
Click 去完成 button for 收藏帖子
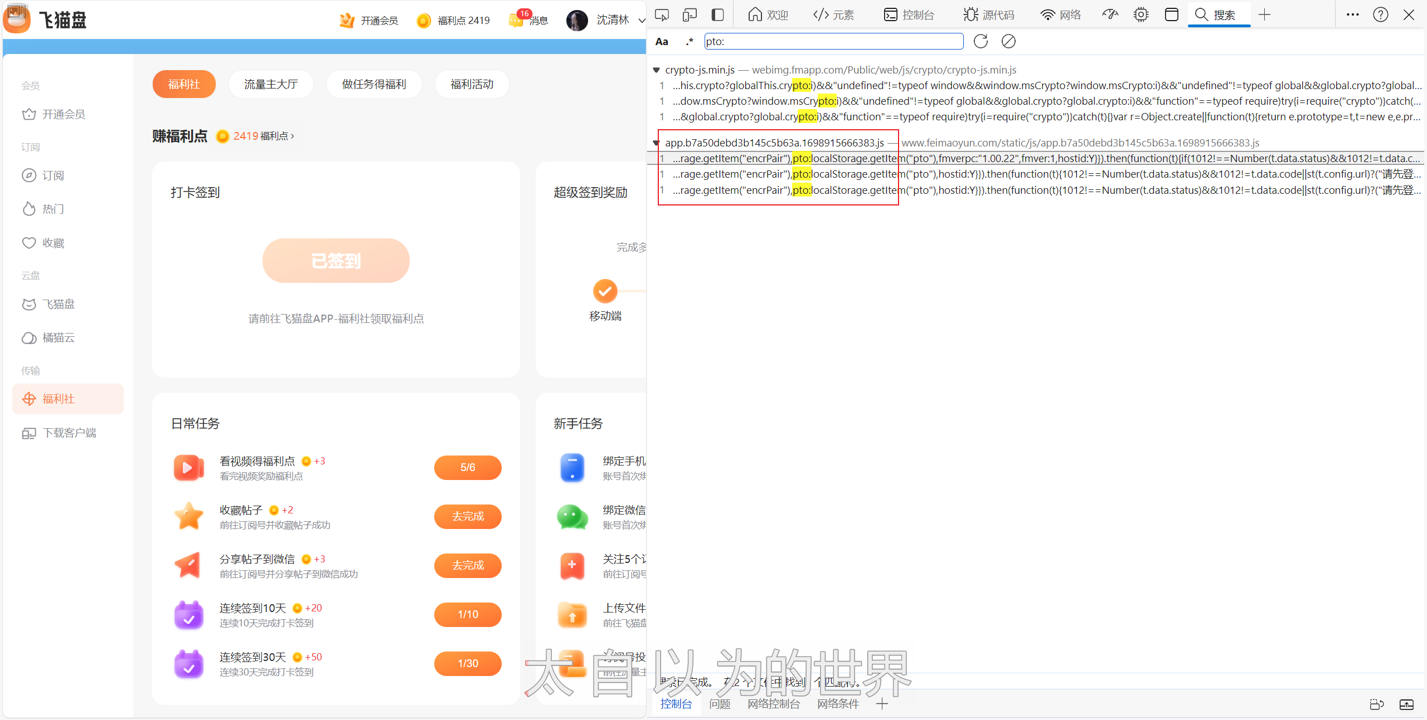click(x=467, y=516)
